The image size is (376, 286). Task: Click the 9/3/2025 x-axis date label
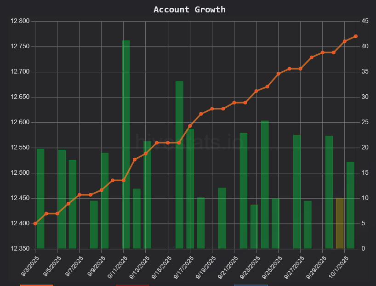pyautogui.click(x=29, y=266)
